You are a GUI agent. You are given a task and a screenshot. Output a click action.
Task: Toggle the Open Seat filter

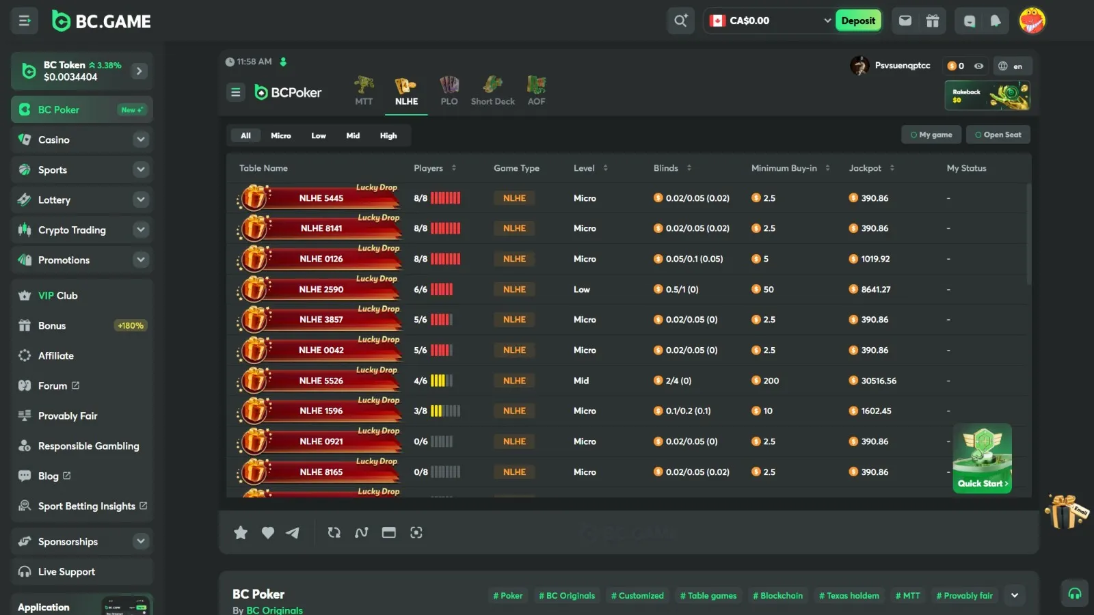[x=998, y=135]
